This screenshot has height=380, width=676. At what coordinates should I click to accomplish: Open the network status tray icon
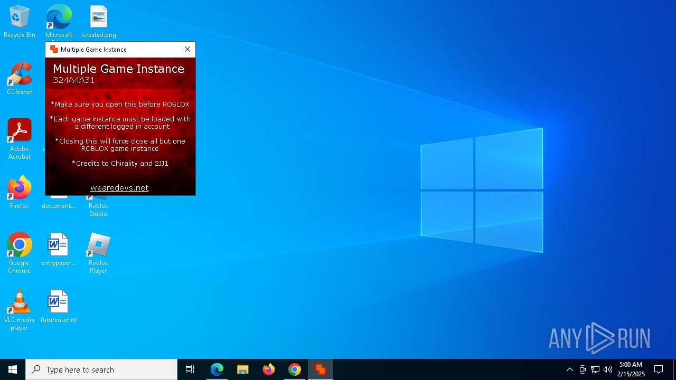tap(595, 369)
